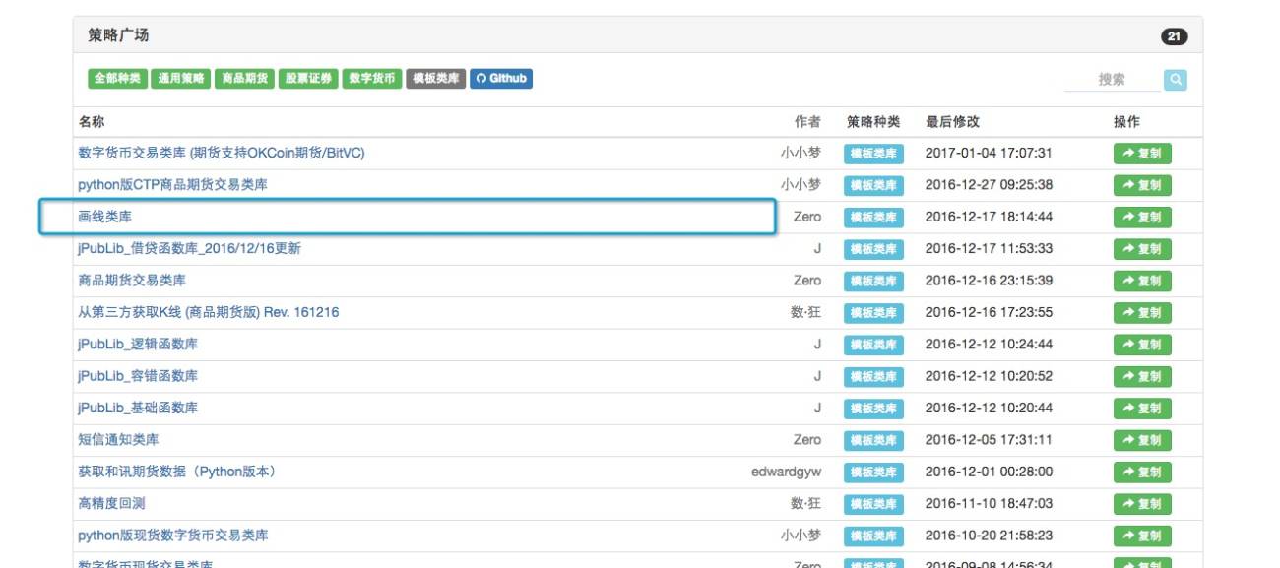The width and height of the screenshot is (1280, 568).
Task: Click the 操作 column header
Action: pos(1127,122)
